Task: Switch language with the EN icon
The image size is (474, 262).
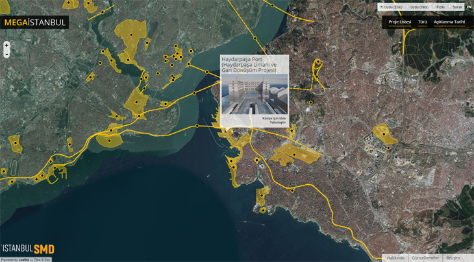Action: point(469,6)
